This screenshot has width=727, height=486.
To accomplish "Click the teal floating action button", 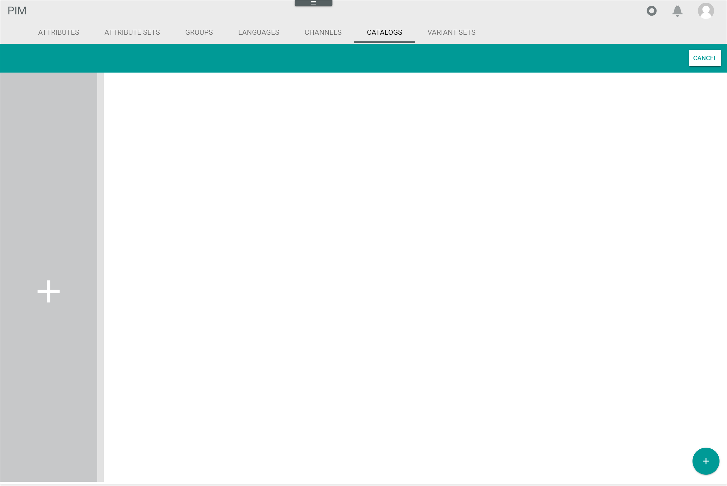I will [706, 461].
